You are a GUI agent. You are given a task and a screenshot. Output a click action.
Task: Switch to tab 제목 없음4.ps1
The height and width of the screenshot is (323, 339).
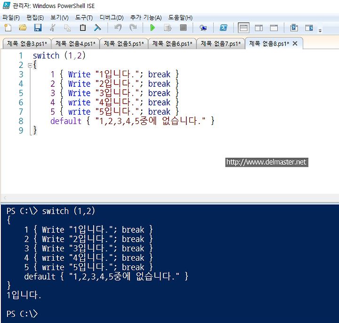point(75,43)
